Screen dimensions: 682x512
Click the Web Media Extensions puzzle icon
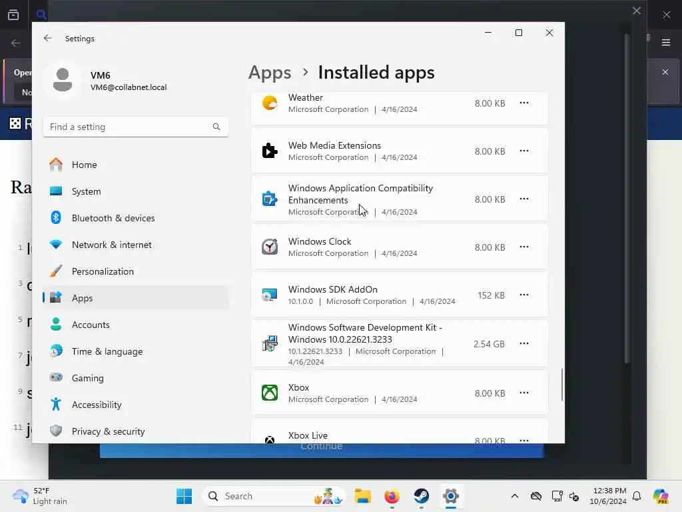click(270, 151)
